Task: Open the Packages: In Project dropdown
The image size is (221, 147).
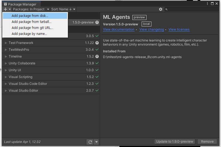Action: (x=31, y=9)
